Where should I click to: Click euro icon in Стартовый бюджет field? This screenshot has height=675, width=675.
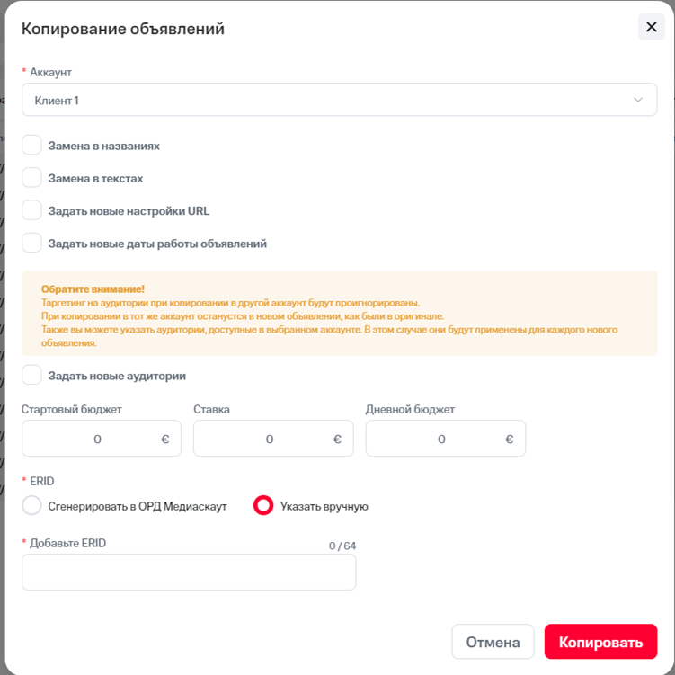tap(165, 440)
